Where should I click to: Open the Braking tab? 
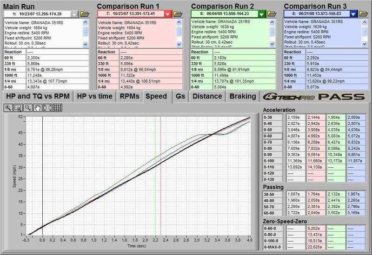(243, 96)
